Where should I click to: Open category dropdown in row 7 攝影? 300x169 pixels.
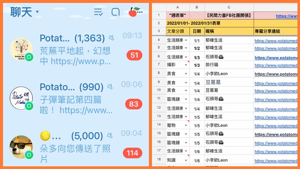[x=186, y=65]
